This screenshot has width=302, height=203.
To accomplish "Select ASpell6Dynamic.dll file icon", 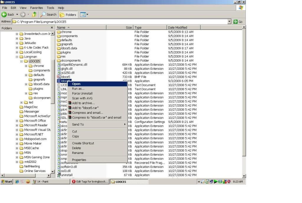I will click(x=59, y=65).
